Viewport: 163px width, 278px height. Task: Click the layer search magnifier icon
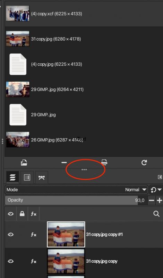[x=156, y=214]
